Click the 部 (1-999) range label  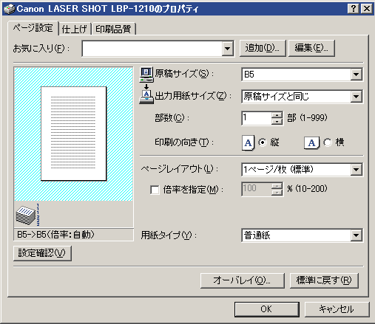coord(307,118)
